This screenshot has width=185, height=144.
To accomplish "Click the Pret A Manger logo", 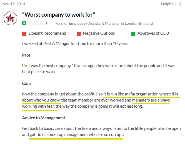I will 10,18.
